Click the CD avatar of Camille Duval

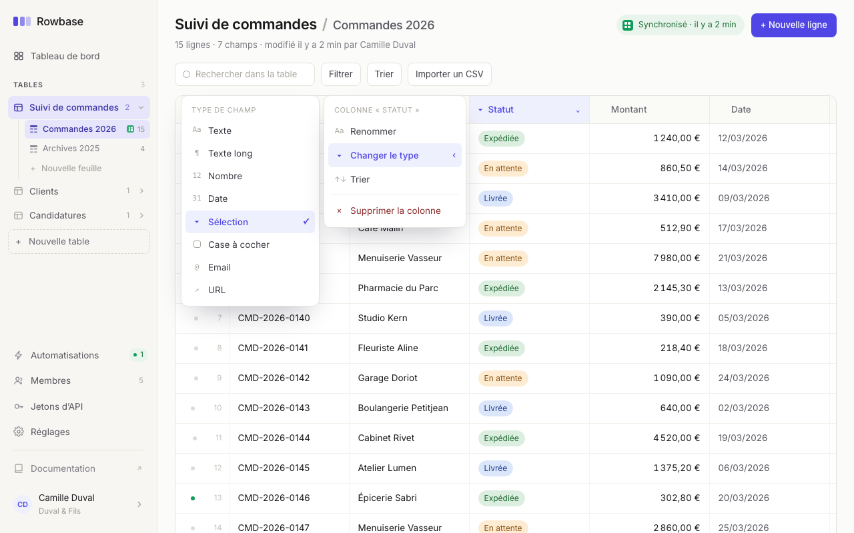point(23,504)
